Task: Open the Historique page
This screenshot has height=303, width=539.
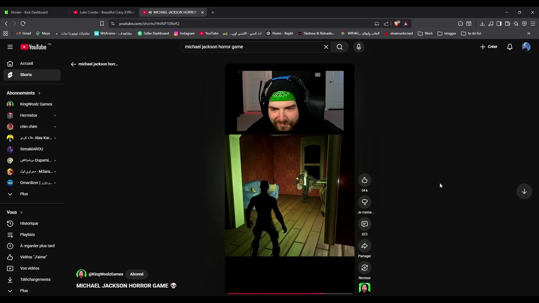Action: pos(32,223)
